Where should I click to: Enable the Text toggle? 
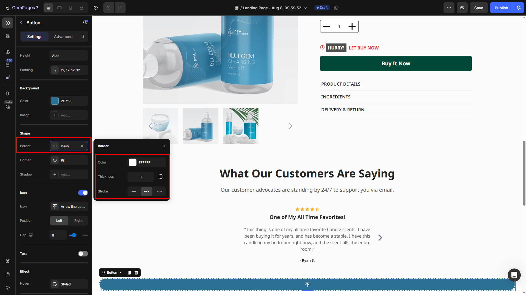pyautogui.click(x=83, y=254)
